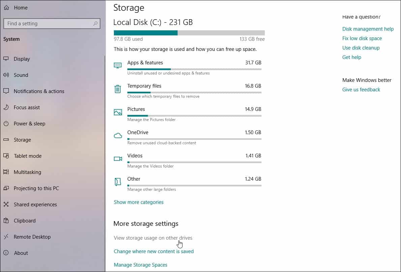
Task: Click Fix low disk space link
Action: click(362, 38)
